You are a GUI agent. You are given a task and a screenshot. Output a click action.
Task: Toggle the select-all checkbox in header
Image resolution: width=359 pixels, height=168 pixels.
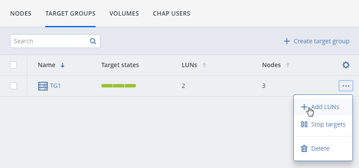click(x=13, y=65)
